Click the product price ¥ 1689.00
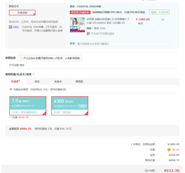 click(143, 19)
